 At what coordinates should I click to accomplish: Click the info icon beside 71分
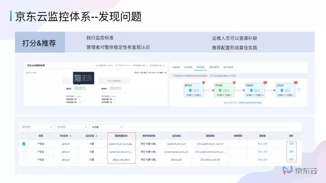tap(190, 90)
